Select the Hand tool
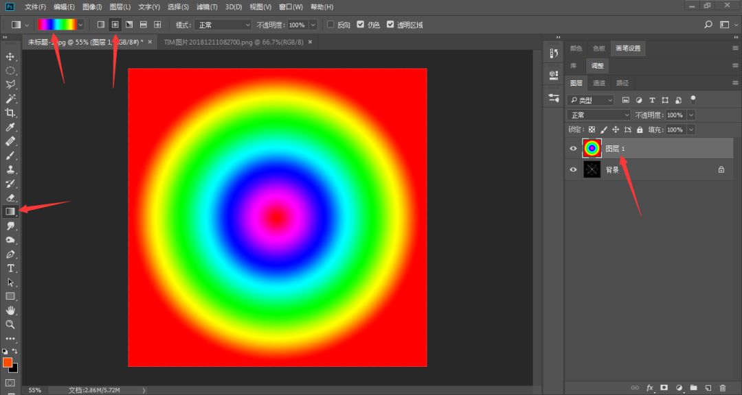 (x=10, y=311)
